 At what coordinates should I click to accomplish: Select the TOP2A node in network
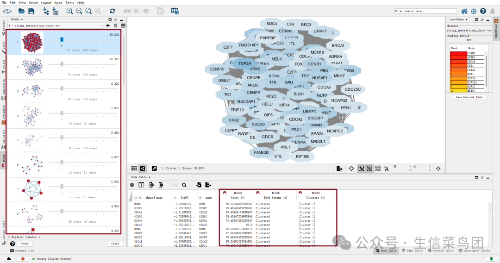244,63
